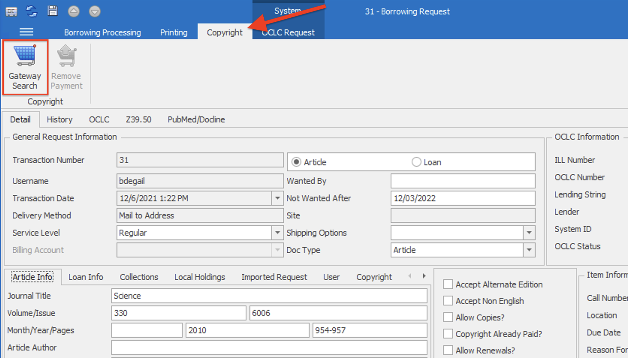Click the right arrow to scroll sub-tabs
This screenshot has width=628, height=358.
[424, 276]
